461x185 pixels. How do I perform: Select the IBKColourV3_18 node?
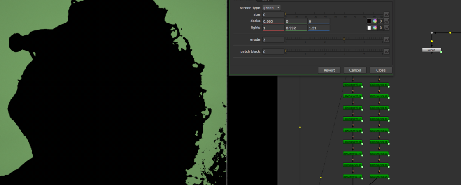click(379, 107)
